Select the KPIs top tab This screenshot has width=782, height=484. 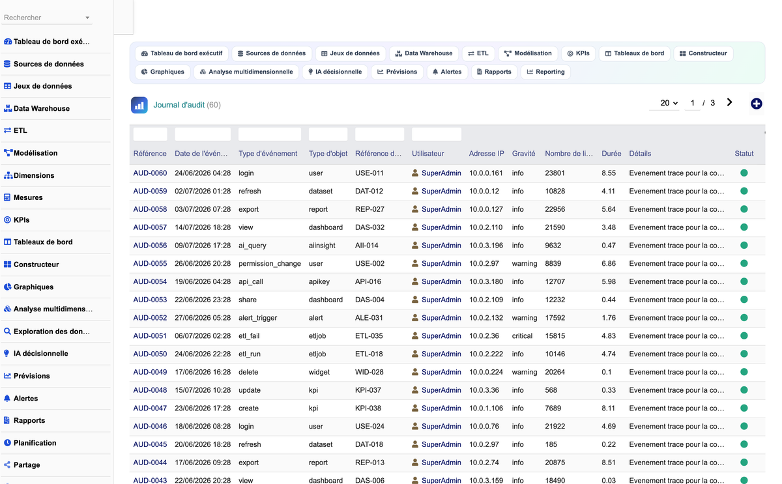(x=578, y=53)
